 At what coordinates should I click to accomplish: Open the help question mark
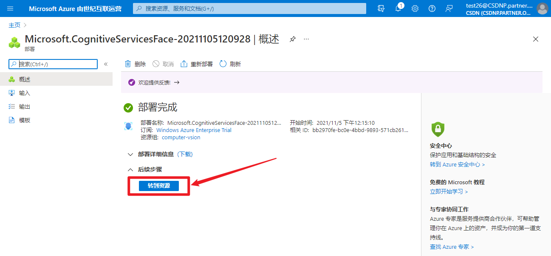[x=432, y=8]
